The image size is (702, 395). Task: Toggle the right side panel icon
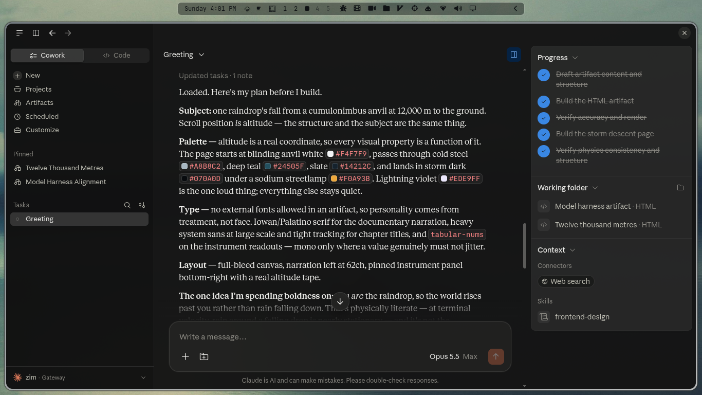(513, 55)
